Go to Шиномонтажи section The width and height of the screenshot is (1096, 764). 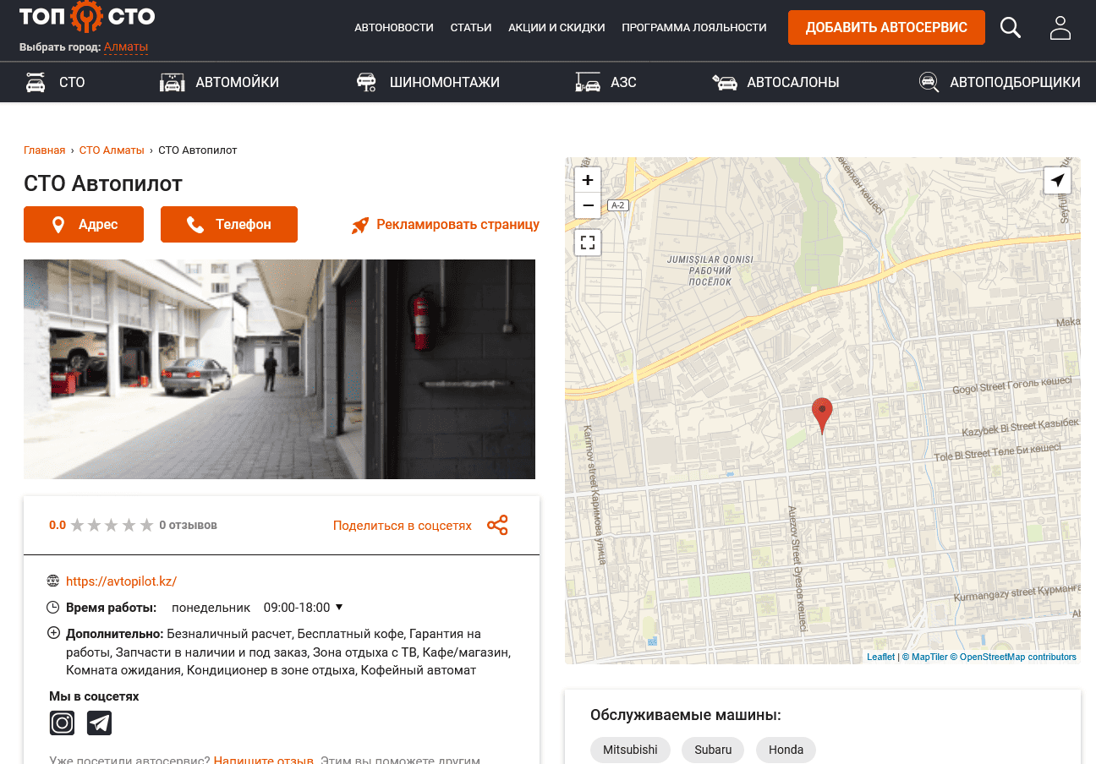pyautogui.click(x=428, y=82)
